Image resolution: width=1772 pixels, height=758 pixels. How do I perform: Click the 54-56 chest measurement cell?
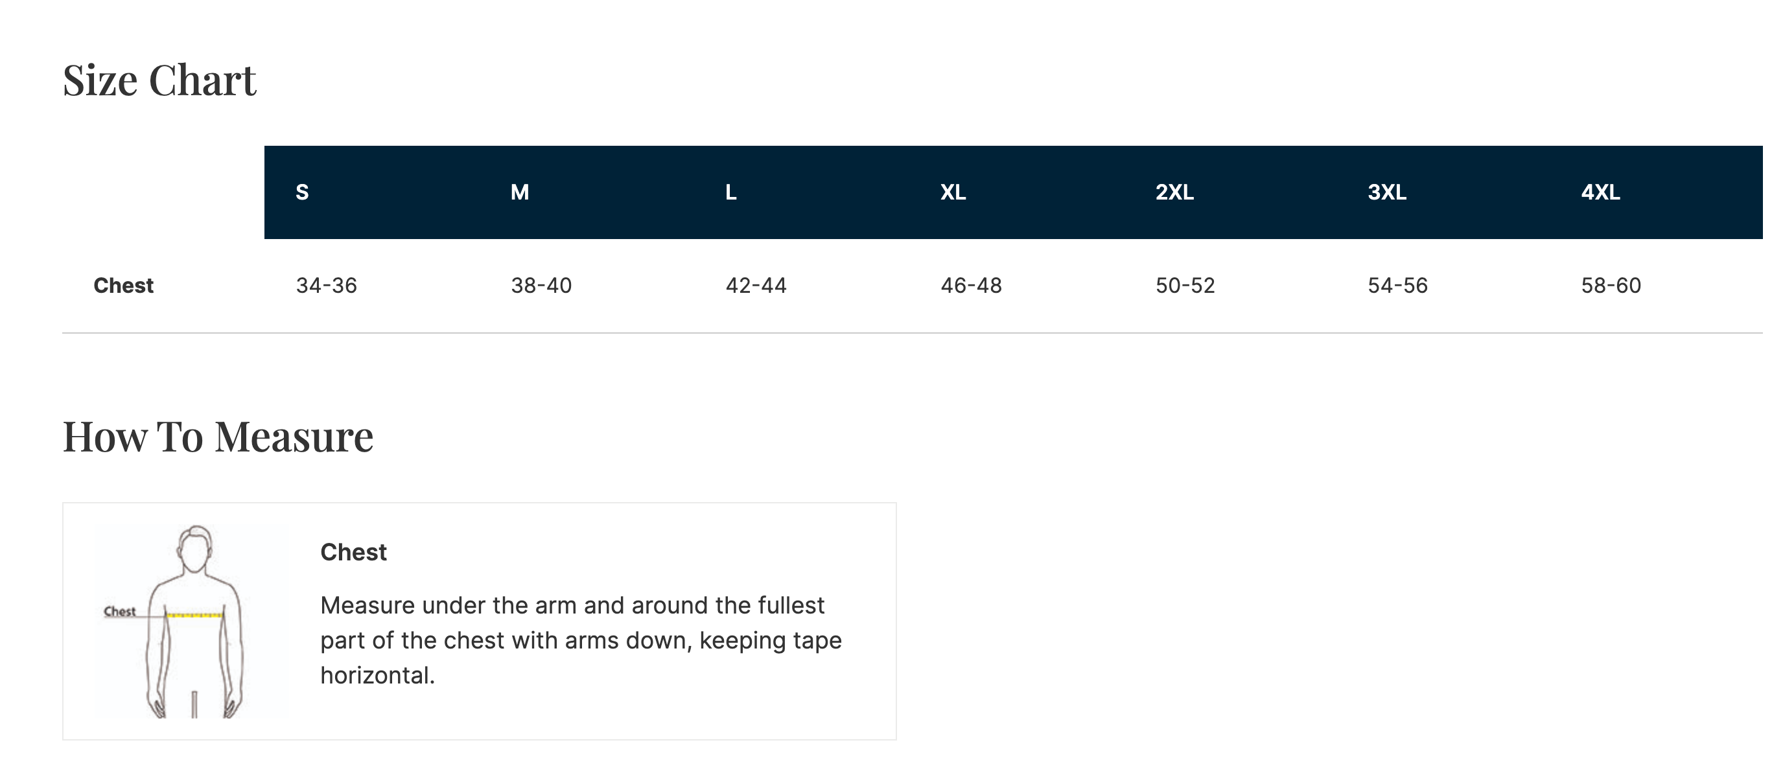tap(1397, 286)
